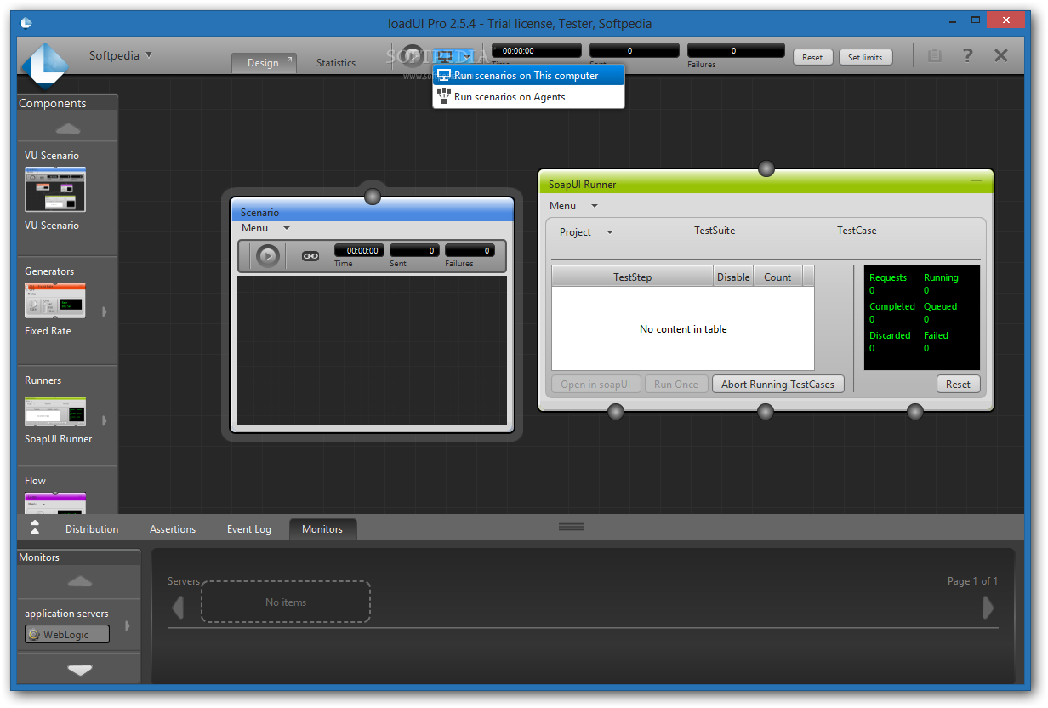Click the Run Once button

(676, 385)
